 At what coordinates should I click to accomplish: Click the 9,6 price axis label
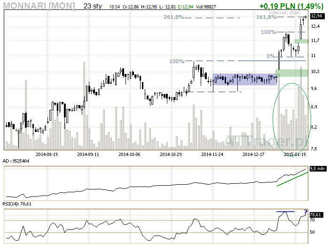coord(314,89)
